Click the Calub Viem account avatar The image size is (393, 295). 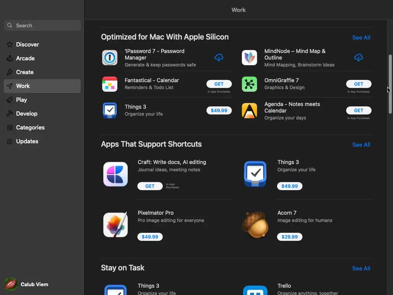coord(10,284)
